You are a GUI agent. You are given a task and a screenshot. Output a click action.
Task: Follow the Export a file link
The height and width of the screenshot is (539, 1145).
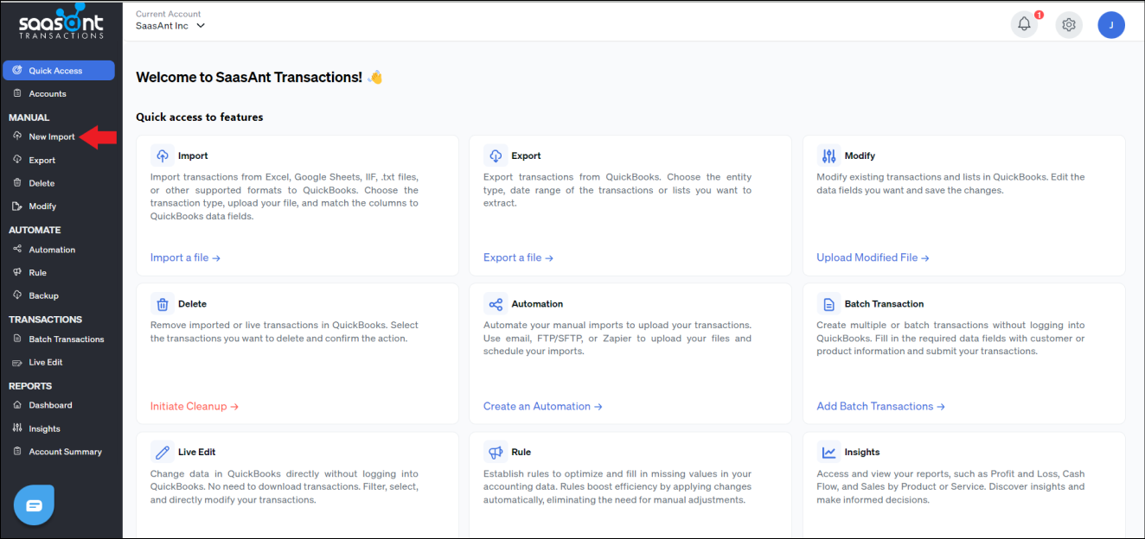point(518,257)
